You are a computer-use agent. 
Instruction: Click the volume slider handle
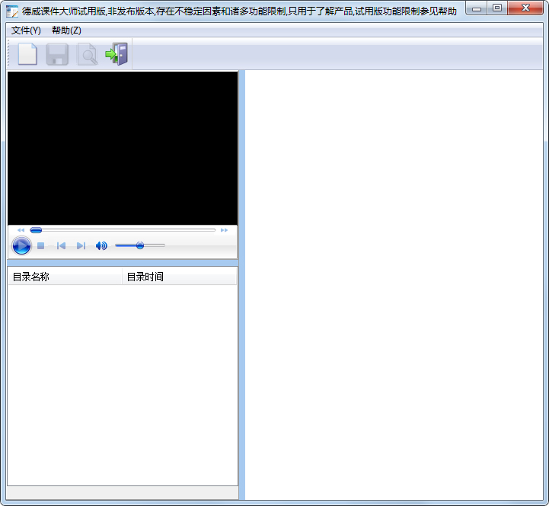[140, 245]
